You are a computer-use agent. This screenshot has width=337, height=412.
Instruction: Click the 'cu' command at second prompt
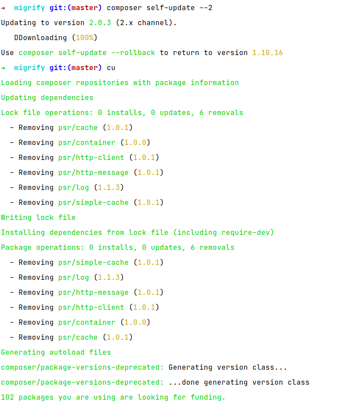[x=111, y=68]
